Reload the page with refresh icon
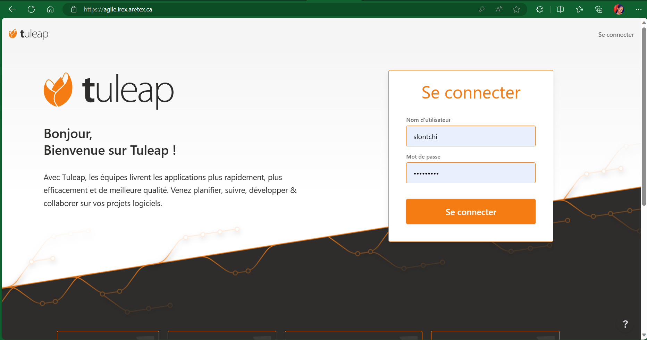 pyautogui.click(x=31, y=9)
